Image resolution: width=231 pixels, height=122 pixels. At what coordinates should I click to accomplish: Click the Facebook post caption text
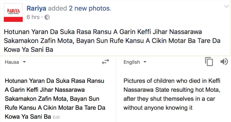coord(112,41)
